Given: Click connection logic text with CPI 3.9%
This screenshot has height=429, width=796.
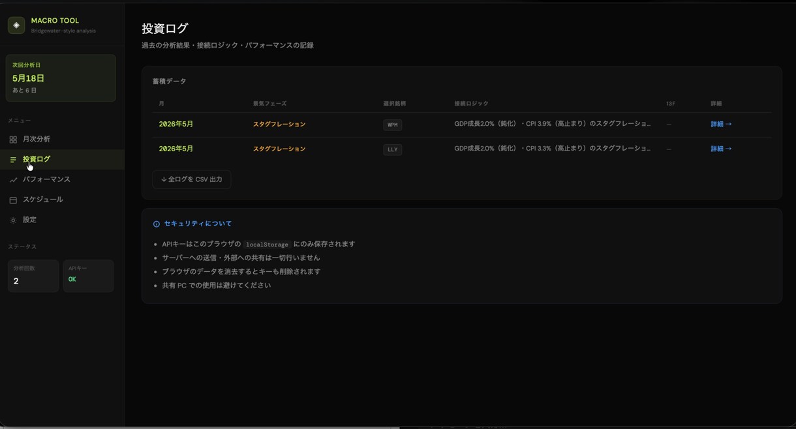Looking at the screenshot, I should pos(553,124).
